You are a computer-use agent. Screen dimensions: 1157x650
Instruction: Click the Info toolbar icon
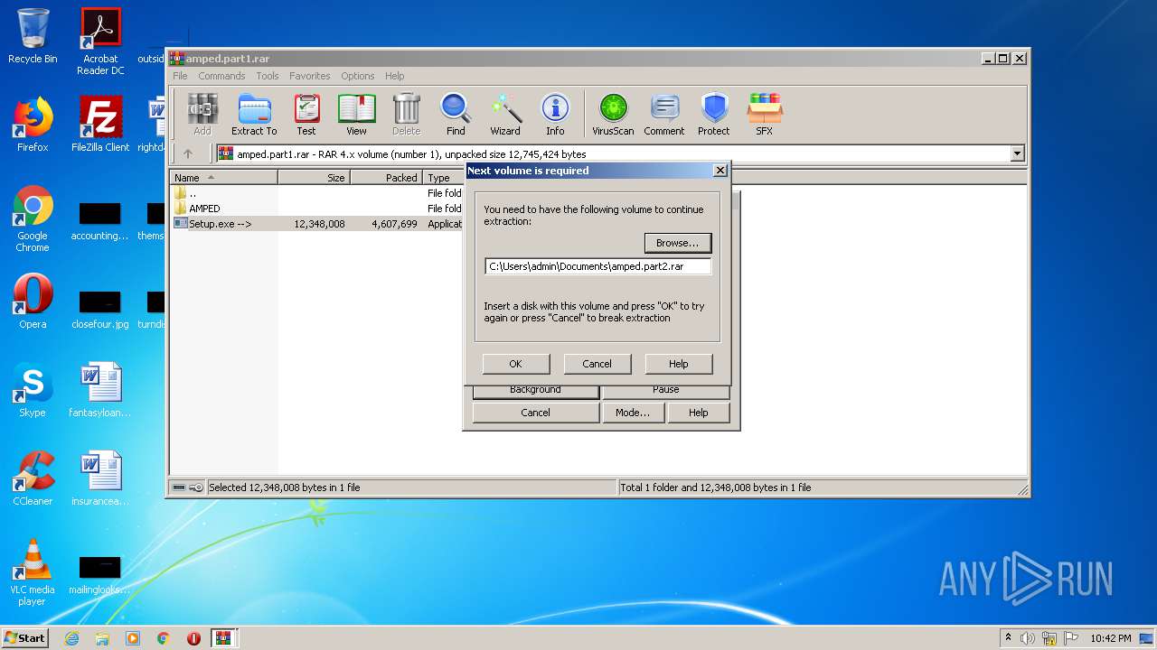pyautogui.click(x=555, y=115)
